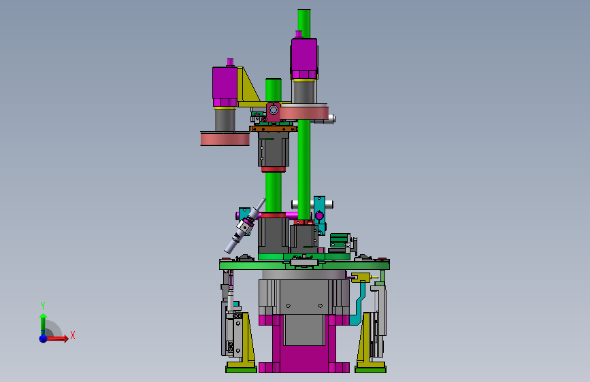Select the wide green rotary table plate
The image size is (590, 382).
304,264
